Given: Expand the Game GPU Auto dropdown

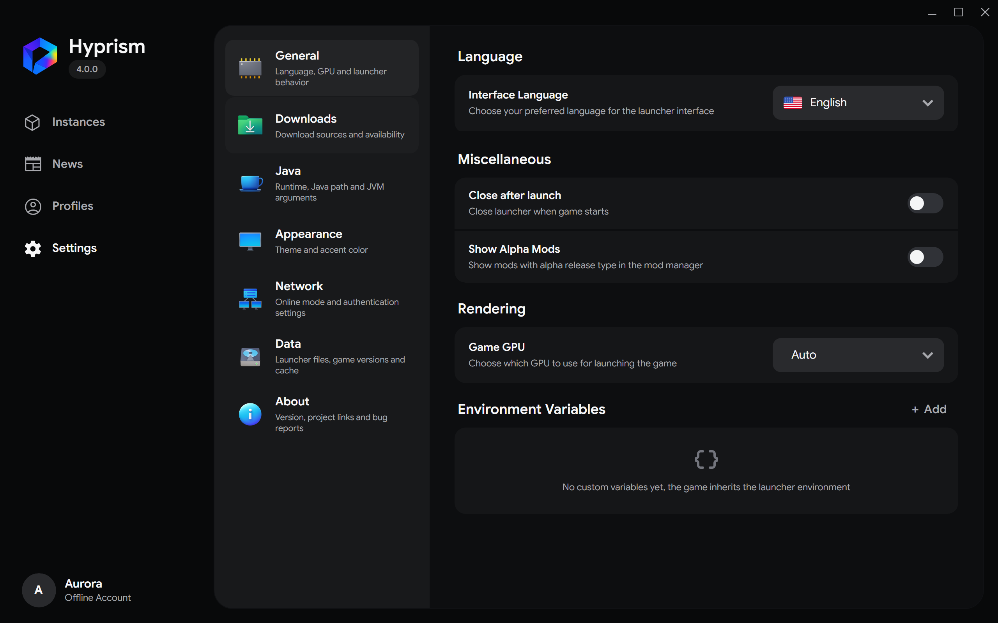Looking at the screenshot, I should click(858, 355).
